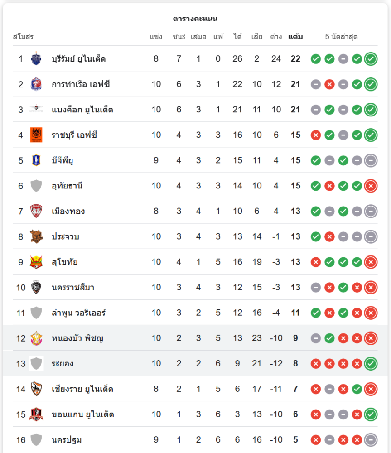The height and width of the screenshot is (453, 391).
Task: Click Uthai Thani's latest match loss icon
Action: (371, 186)
